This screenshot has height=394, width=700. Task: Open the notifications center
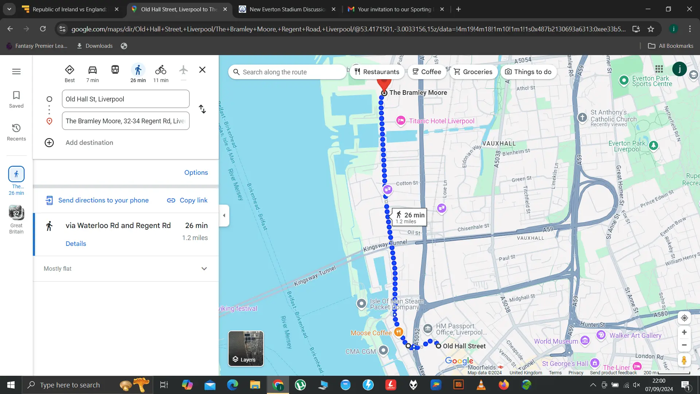point(685,385)
